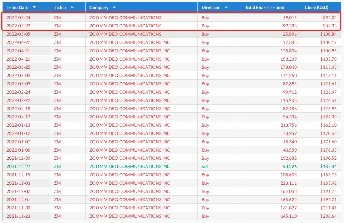Click the Sell direction on 2021-12-27
344x223 pixels.
pyautogui.click(x=205, y=167)
